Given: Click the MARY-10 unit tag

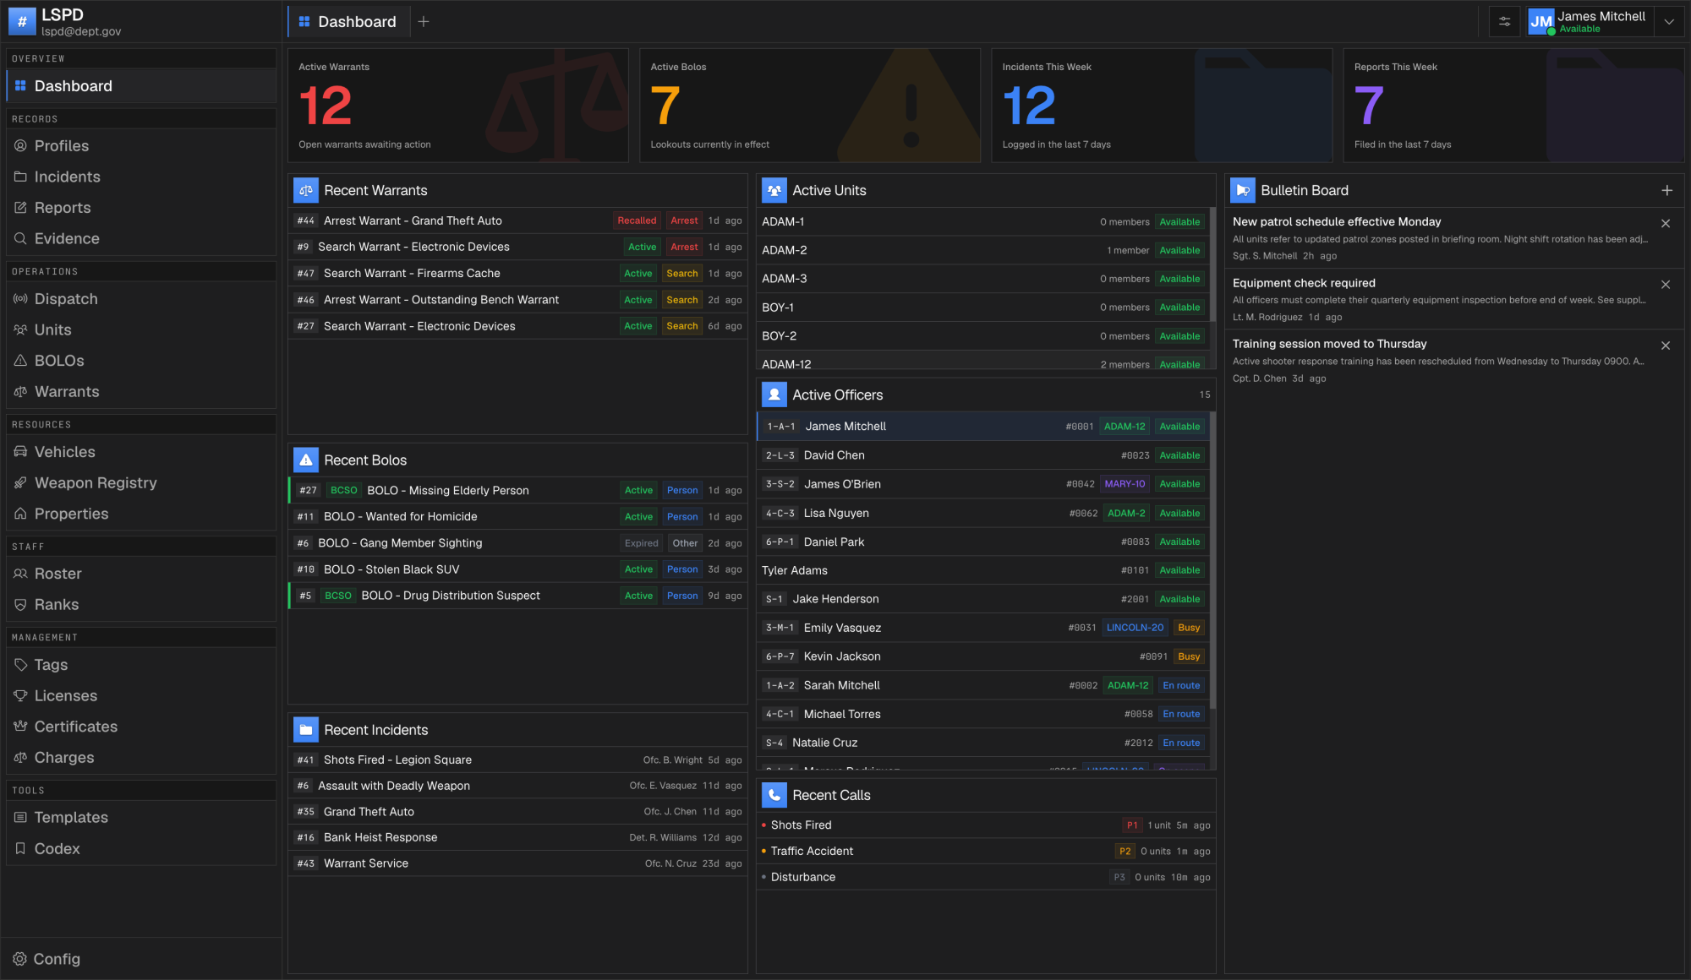Looking at the screenshot, I should tap(1125, 485).
